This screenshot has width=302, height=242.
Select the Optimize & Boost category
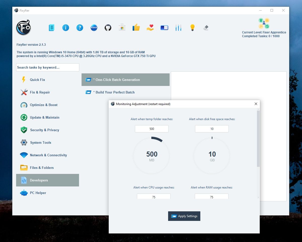tap(48, 105)
